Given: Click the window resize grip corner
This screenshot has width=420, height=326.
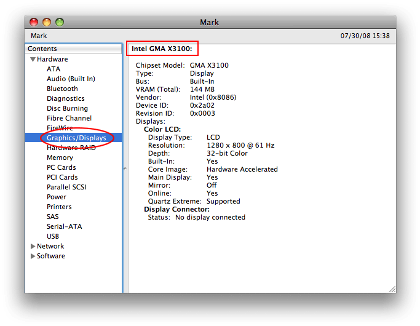Looking at the screenshot, I should (392, 288).
